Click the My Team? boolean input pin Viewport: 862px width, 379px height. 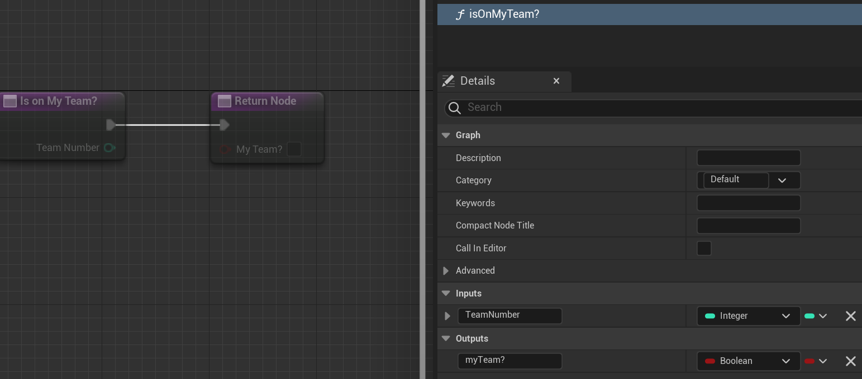coord(225,149)
